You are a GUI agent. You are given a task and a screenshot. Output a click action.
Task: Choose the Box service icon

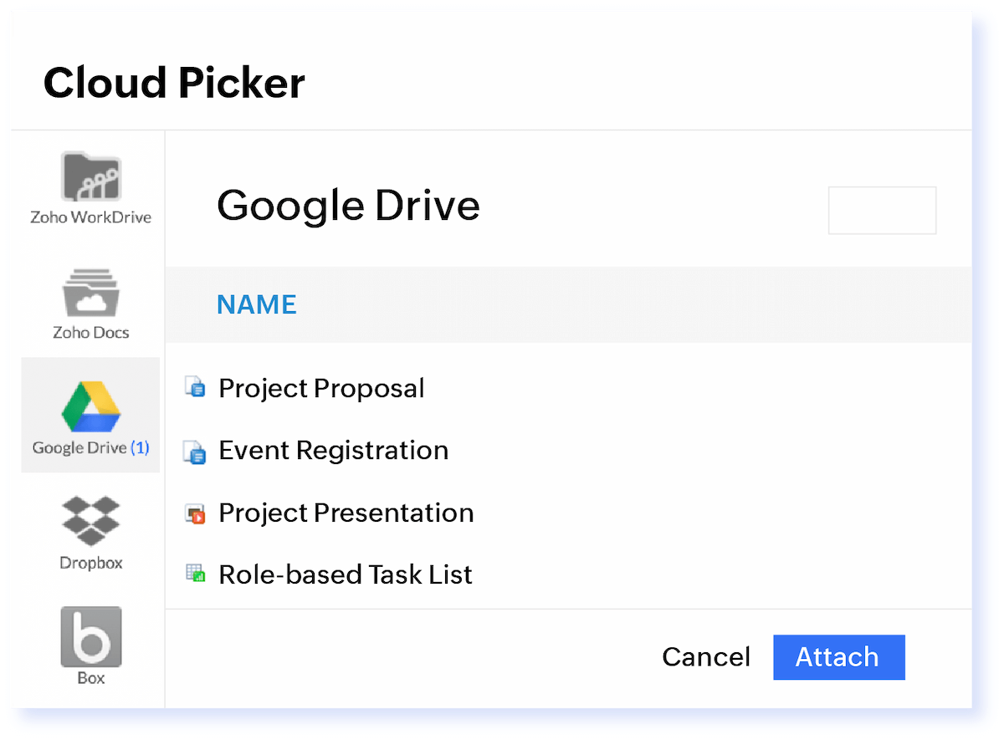tap(91, 636)
